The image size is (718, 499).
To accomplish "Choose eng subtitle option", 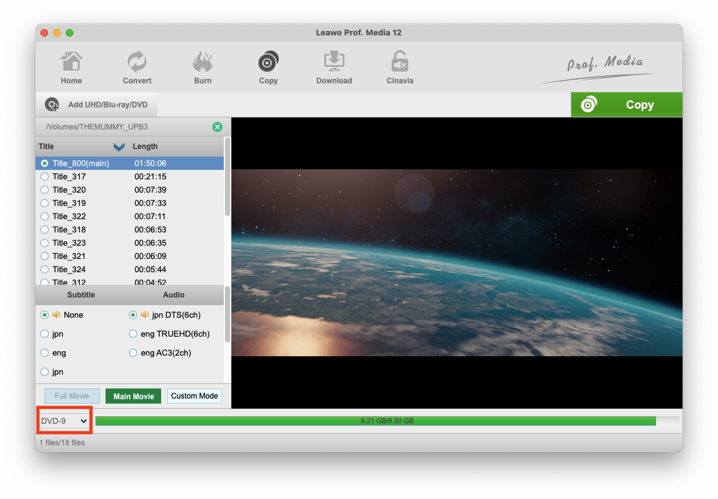I will [44, 353].
